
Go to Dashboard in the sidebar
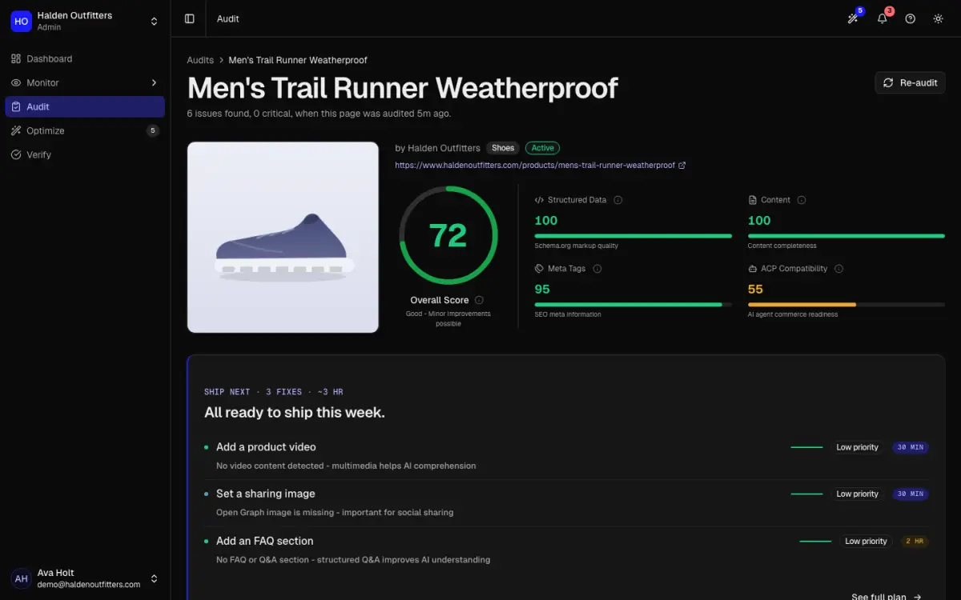85,58
